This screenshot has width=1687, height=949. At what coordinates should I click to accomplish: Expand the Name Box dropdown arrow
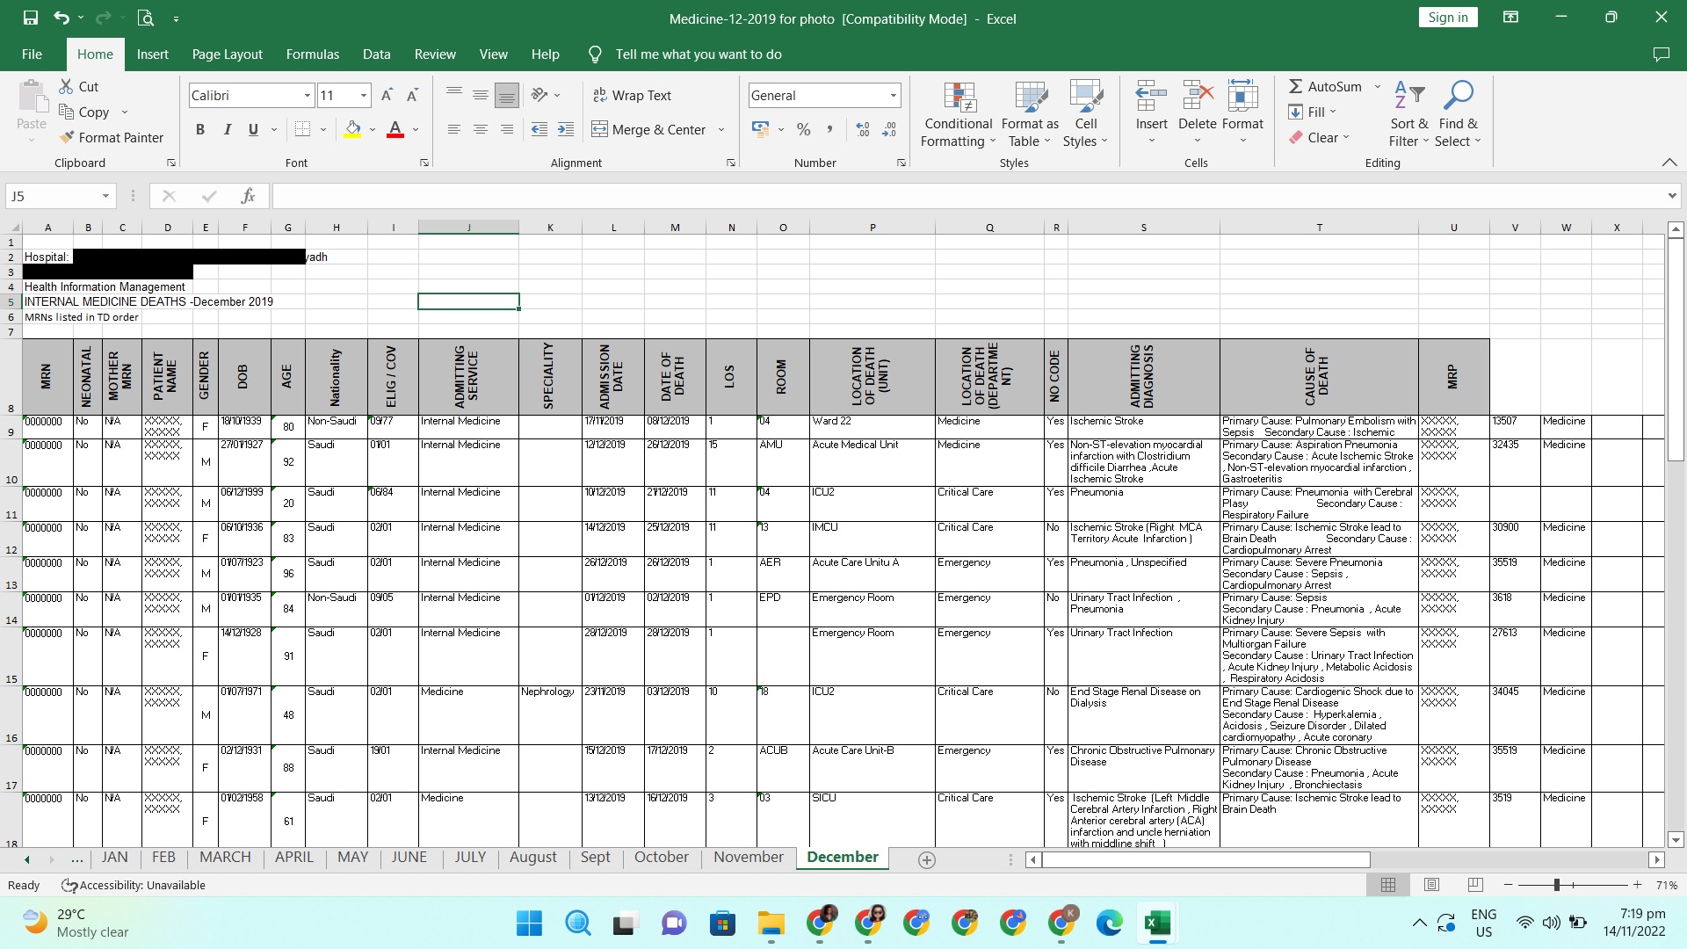coord(105,196)
